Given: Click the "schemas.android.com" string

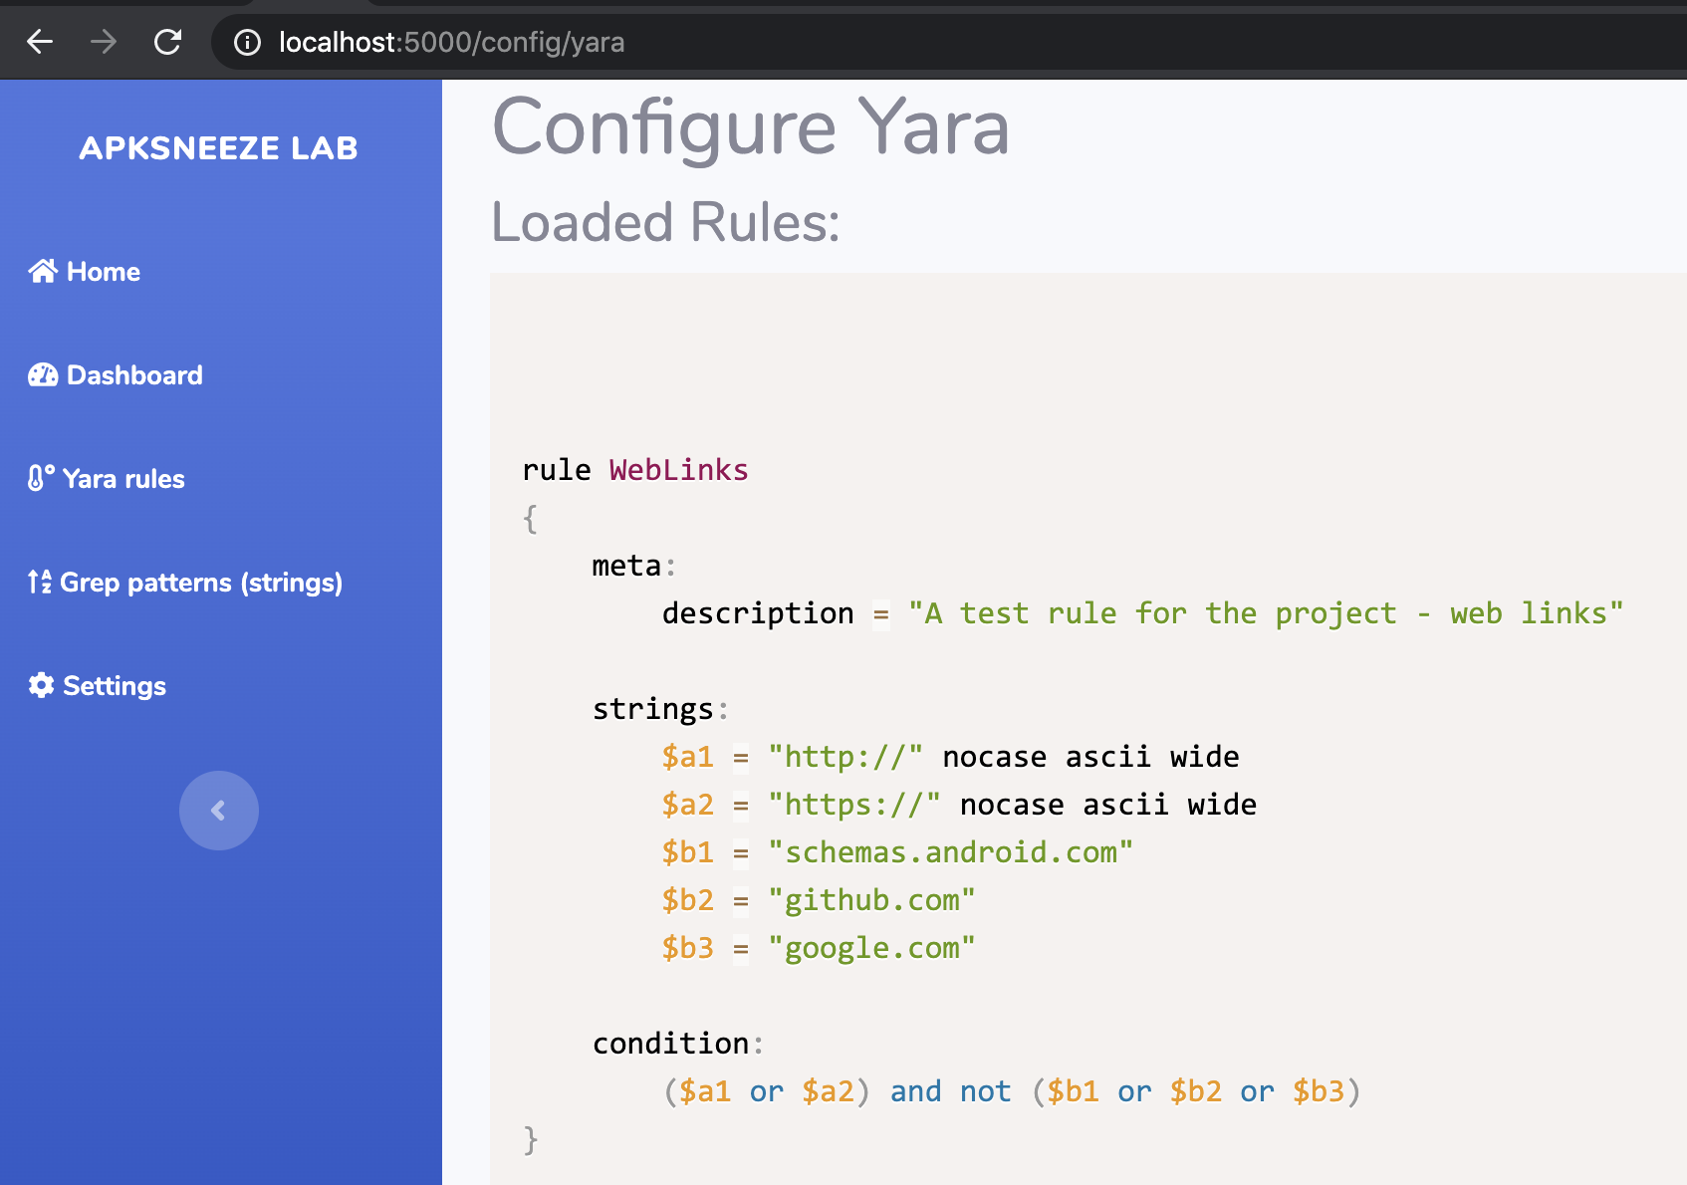Looking at the screenshot, I should coord(951,852).
